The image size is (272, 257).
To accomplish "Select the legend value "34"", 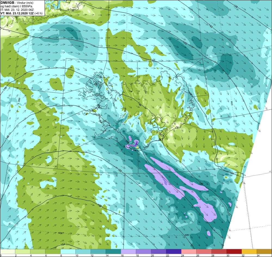I will pos(258,255).
